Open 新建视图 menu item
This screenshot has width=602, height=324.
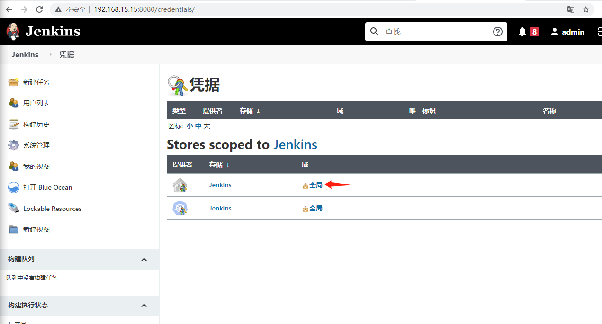tap(36, 229)
